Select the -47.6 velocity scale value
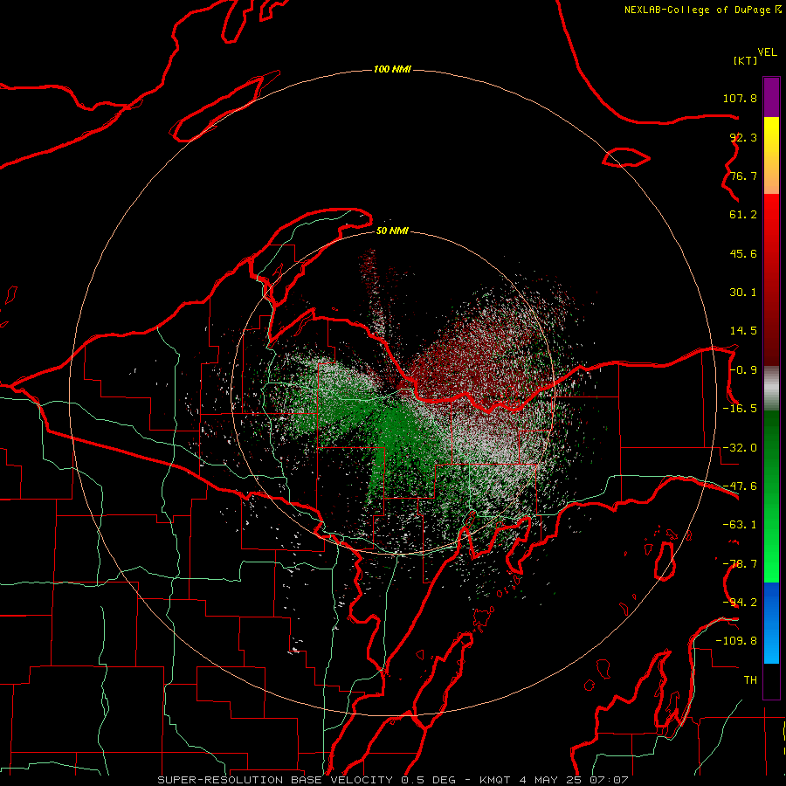Image resolution: width=786 pixels, height=786 pixels. coord(740,486)
